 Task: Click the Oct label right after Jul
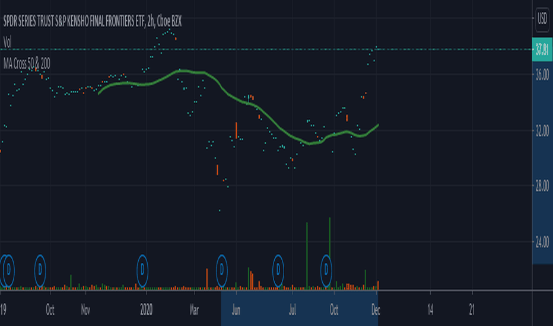tap(334, 310)
